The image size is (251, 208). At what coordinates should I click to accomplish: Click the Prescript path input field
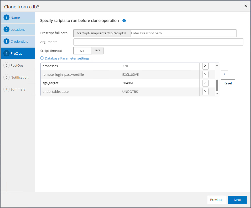click(x=183, y=33)
